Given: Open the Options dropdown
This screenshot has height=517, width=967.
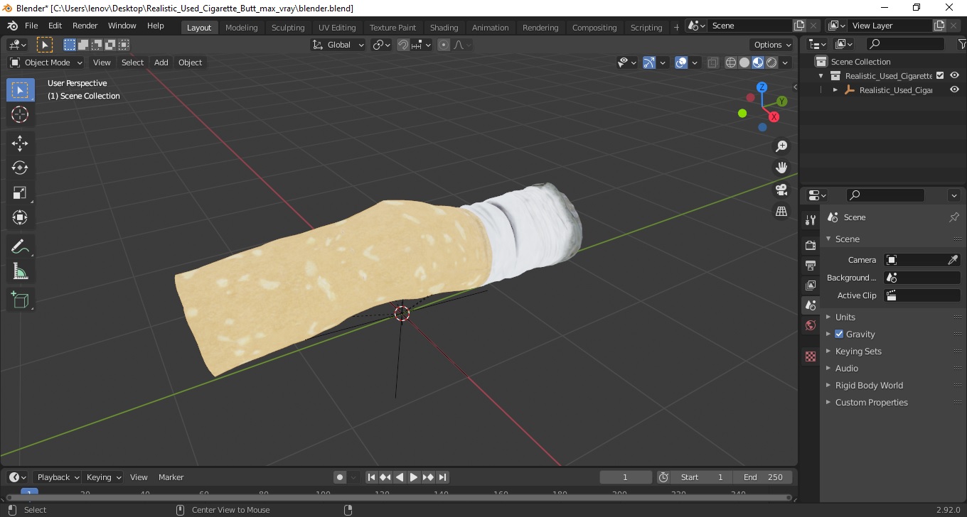Looking at the screenshot, I should coord(773,45).
